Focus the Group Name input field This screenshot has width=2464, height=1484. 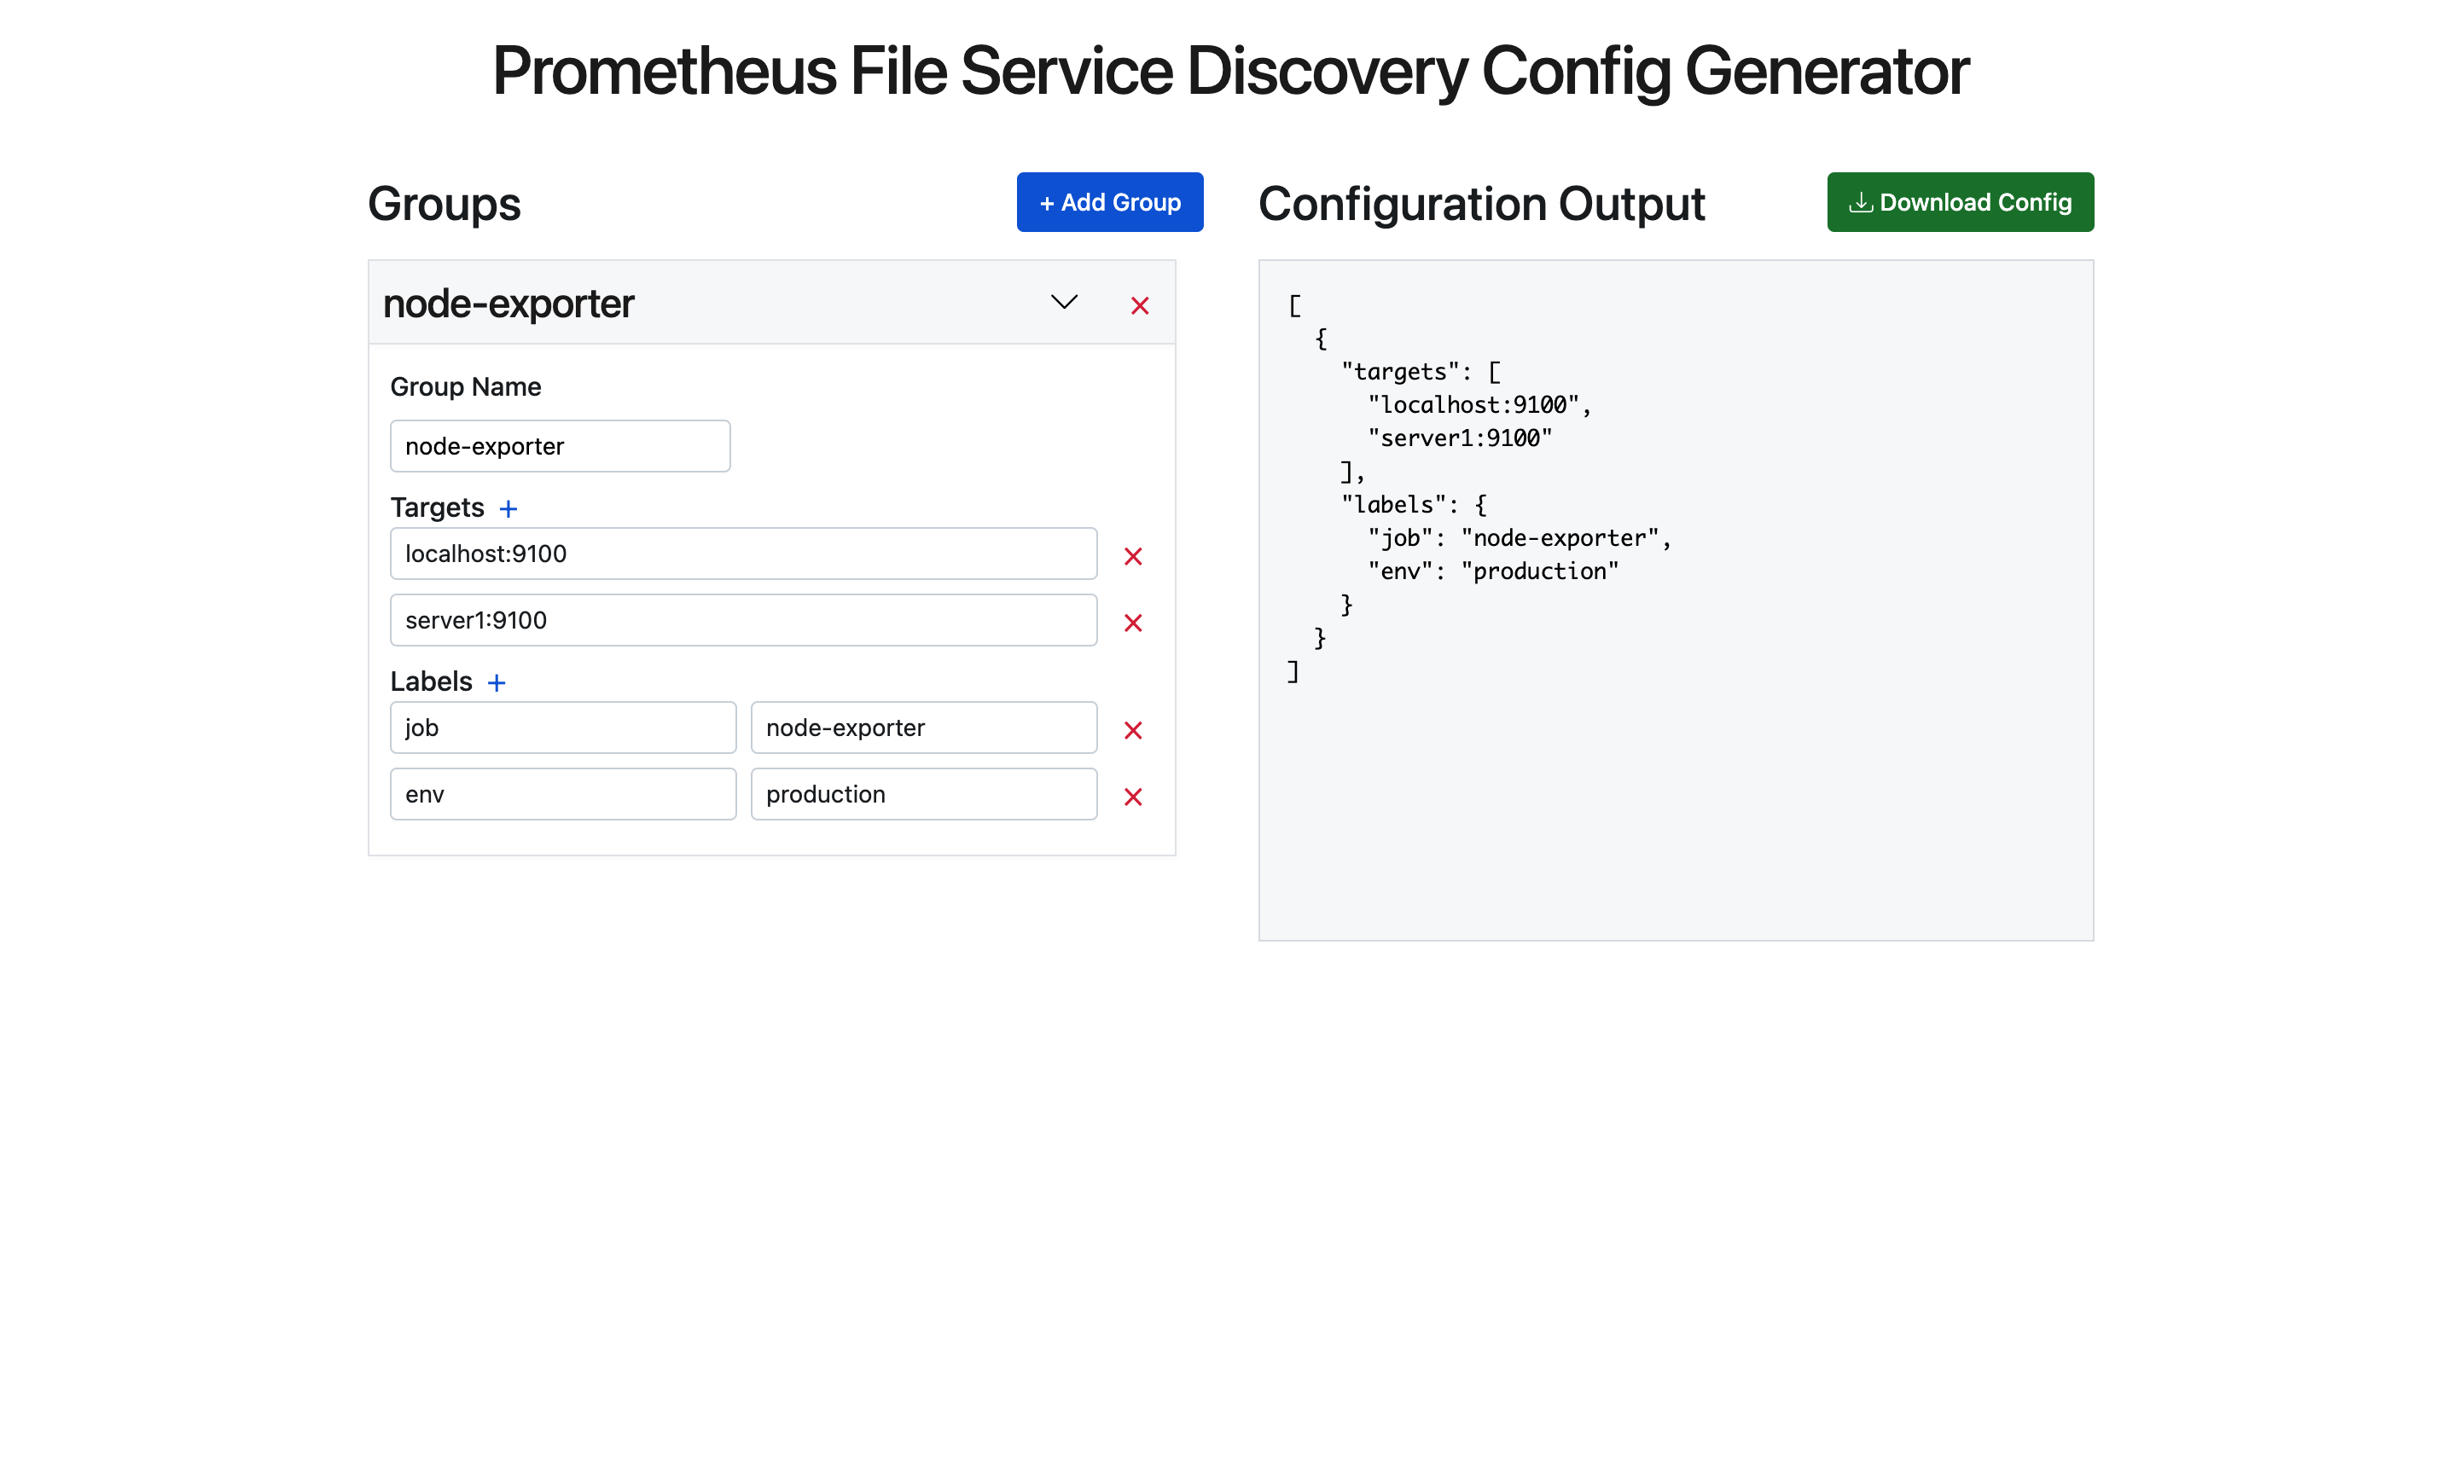point(559,447)
